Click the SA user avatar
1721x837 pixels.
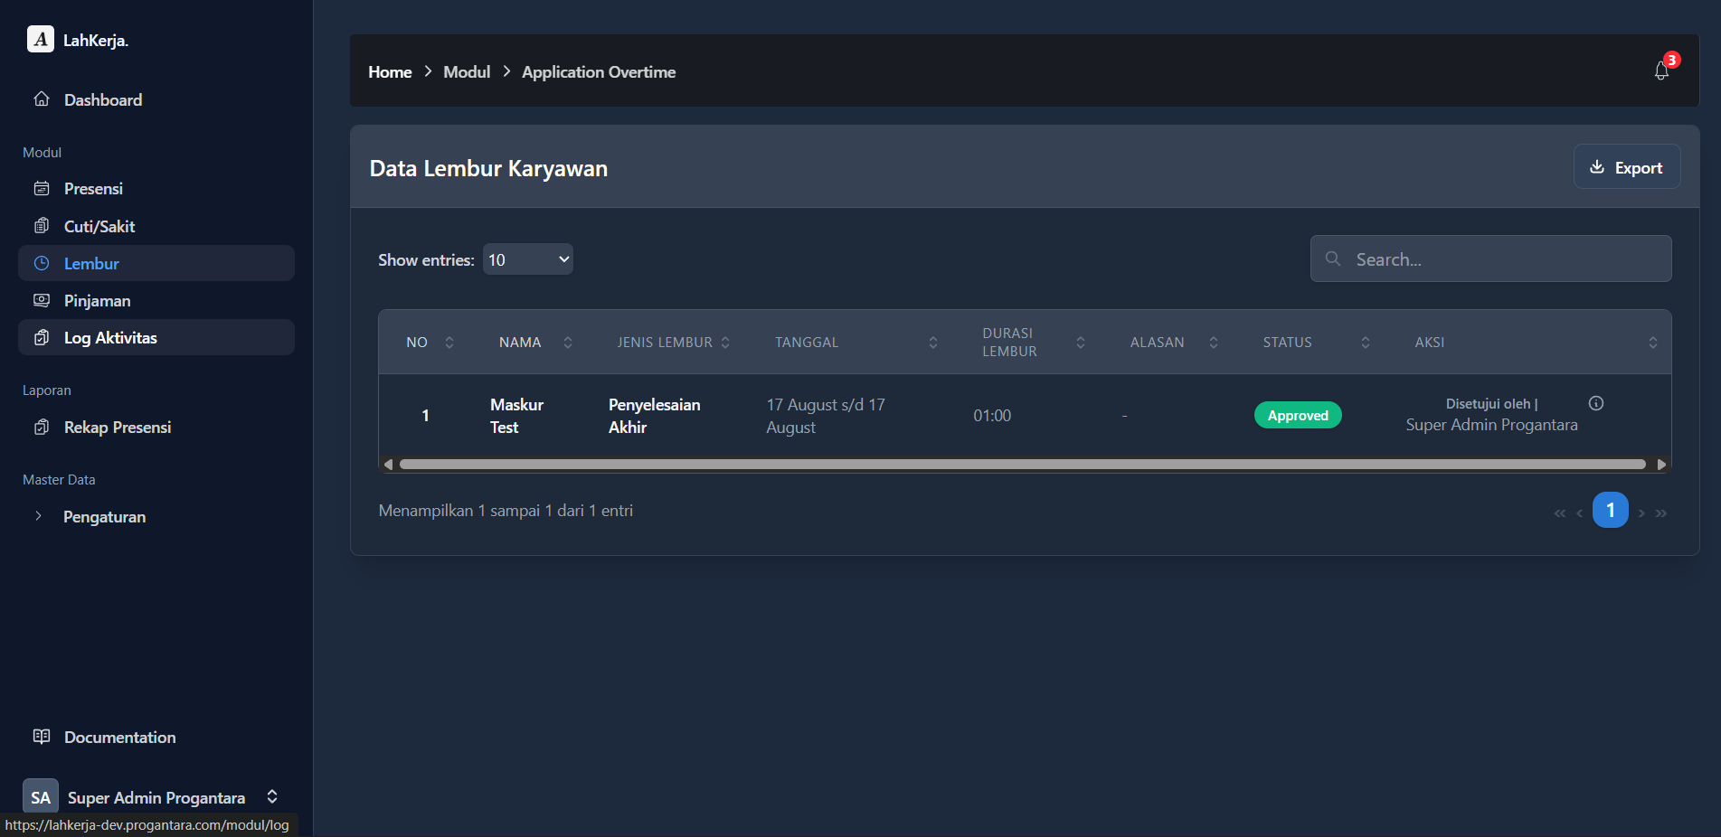click(x=41, y=796)
